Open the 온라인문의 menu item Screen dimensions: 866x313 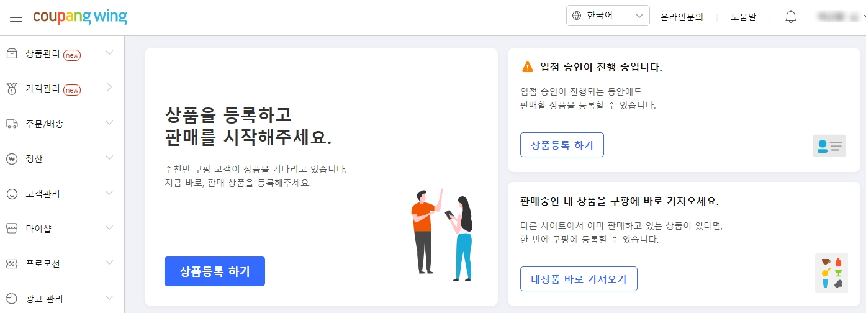pos(682,17)
